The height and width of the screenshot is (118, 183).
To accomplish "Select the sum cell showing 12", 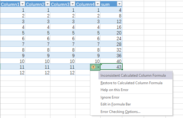I will click(111, 21).
